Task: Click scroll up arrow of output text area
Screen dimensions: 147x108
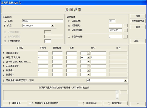Action: pyautogui.click(x=117, y=92)
